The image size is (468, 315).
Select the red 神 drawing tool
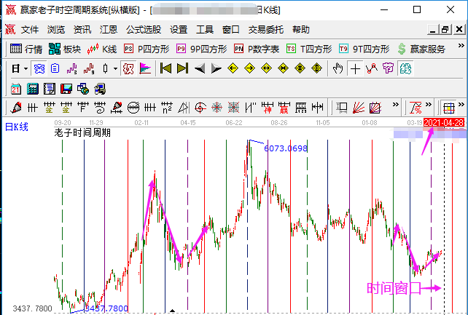click(268, 108)
